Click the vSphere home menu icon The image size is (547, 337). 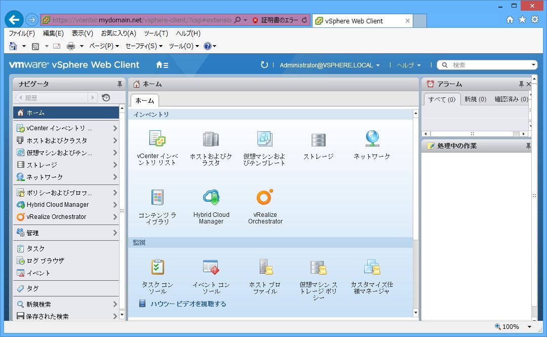[x=162, y=65]
